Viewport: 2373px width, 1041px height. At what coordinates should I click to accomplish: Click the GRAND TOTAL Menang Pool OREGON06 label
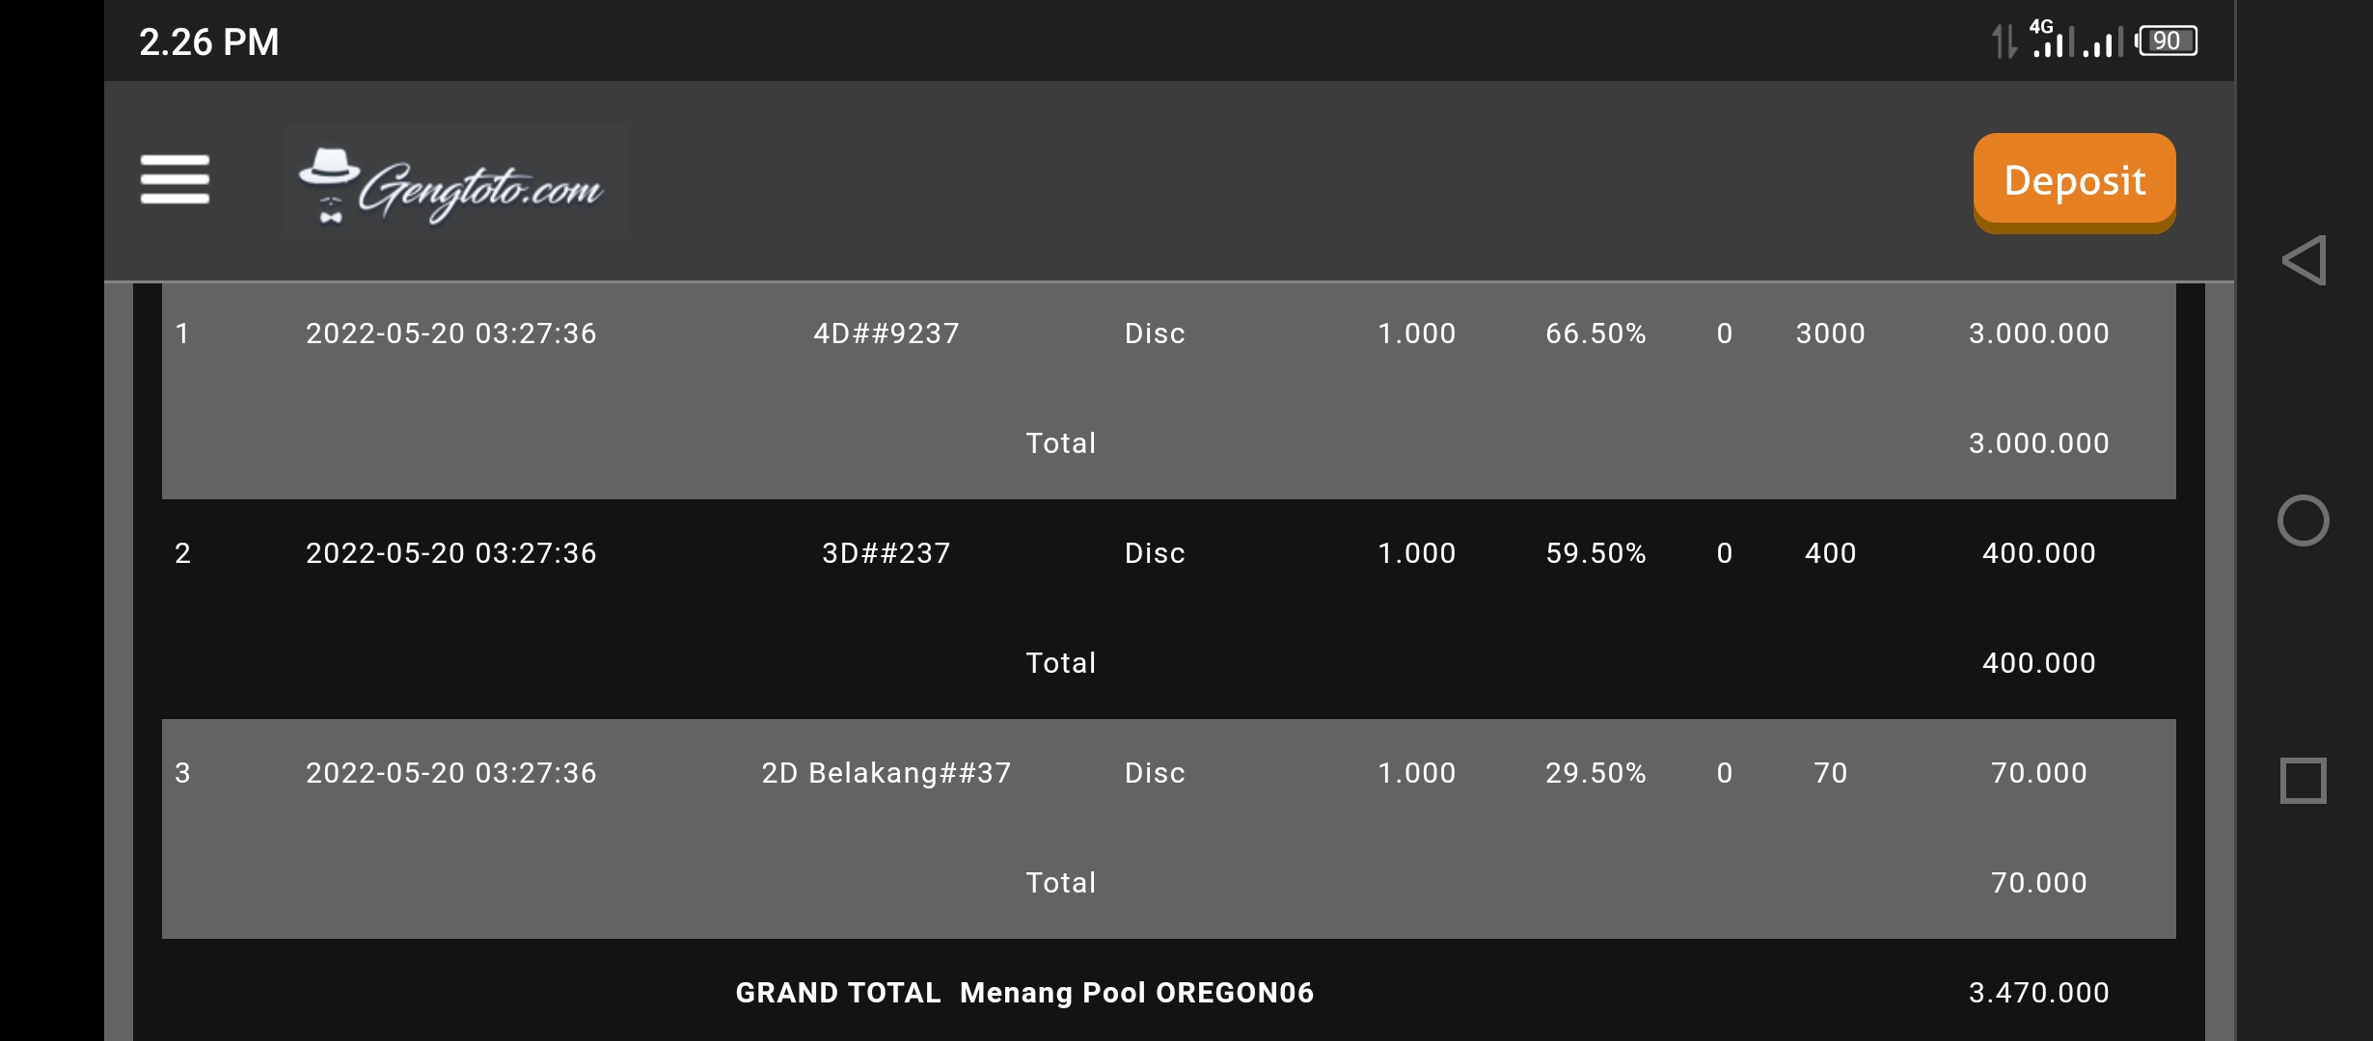pos(1024,993)
